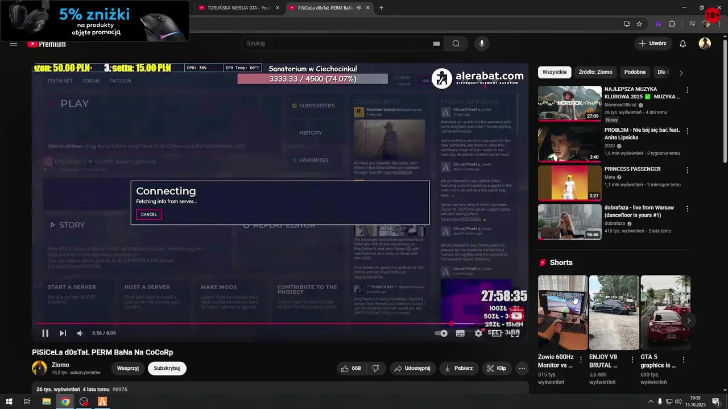
Task: Open the Utwórz create menu
Action: click(653, 44)
